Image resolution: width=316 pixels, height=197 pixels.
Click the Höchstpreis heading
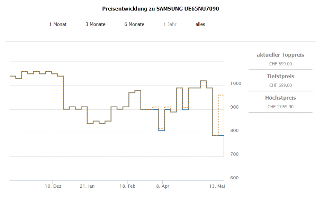[x=280, y=98]
